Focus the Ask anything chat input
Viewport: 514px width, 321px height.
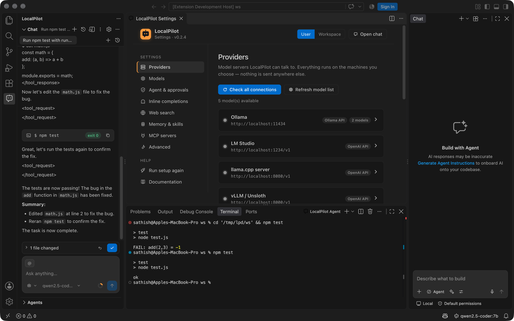pyautogui.click(x=71, y=273)
